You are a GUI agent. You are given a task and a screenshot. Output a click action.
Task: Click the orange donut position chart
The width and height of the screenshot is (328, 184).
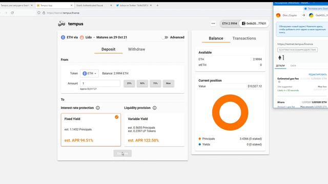click(230, 112)
